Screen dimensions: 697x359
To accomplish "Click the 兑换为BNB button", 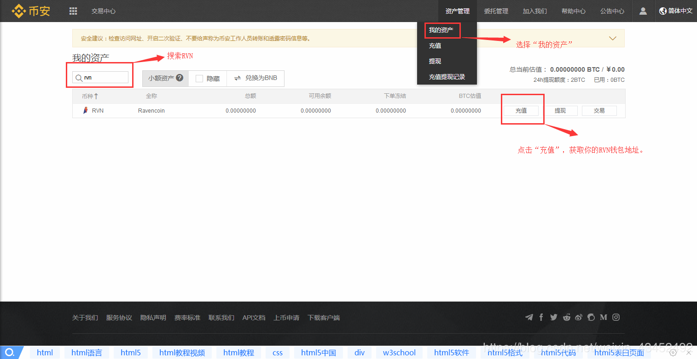I will pos(256,78).
